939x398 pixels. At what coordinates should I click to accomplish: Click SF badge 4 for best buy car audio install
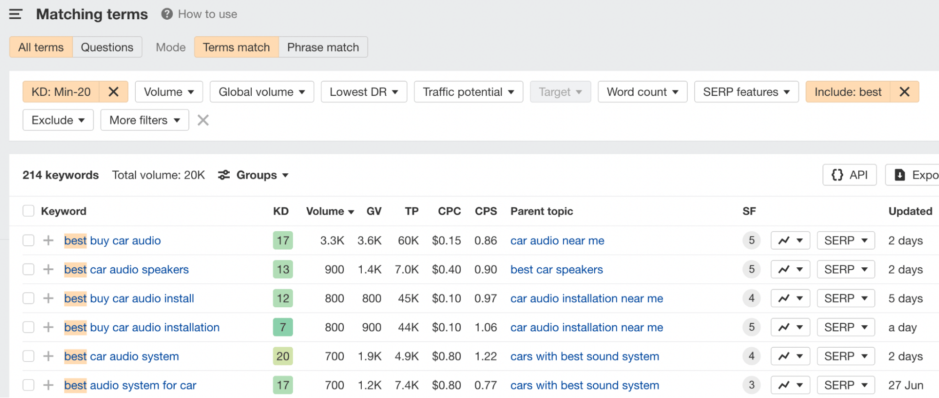click(752, 298)
